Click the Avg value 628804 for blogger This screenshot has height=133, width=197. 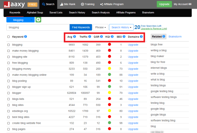click(71, 93)
